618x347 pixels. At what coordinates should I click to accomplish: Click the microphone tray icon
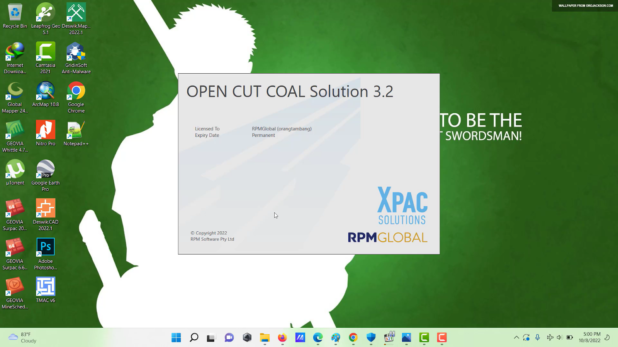(x=537, y=338)
